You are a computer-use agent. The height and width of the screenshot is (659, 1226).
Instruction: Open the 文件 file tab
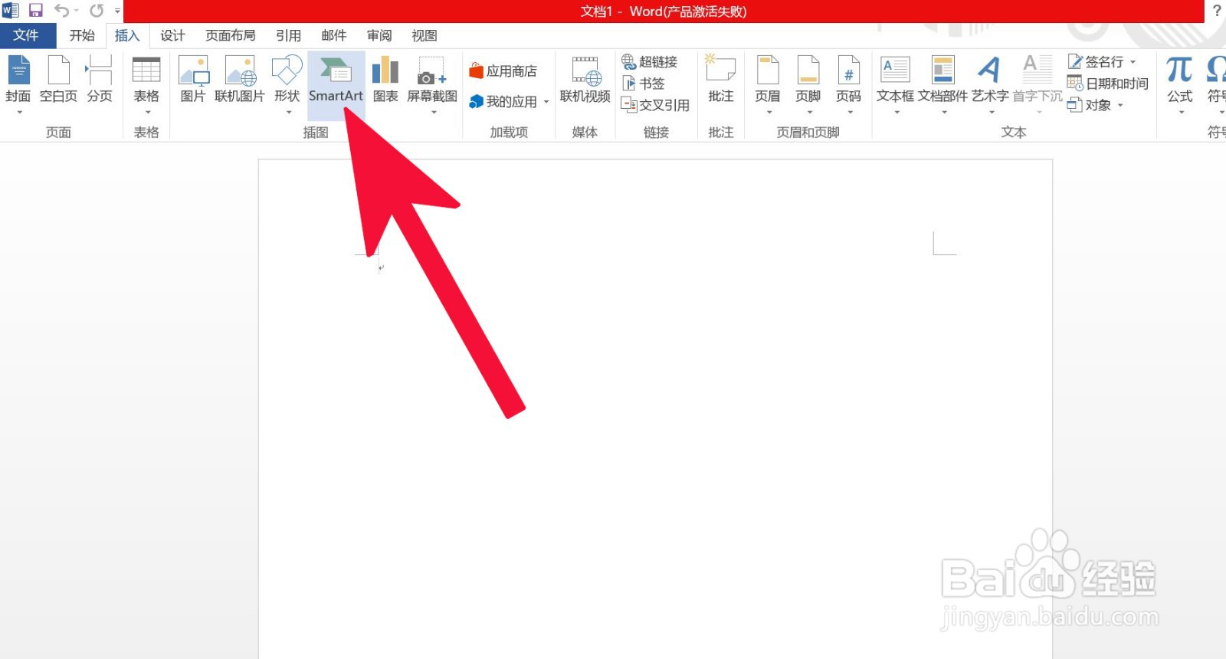(x=26, y=35)
